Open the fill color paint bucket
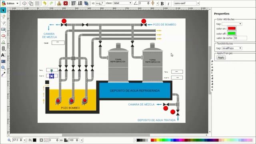The width and height of the screenshot is (256, 144). 30,140
